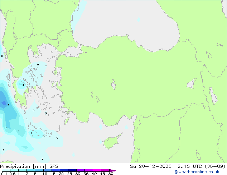
Task: Click the '12..15 UTC' time text
Action: click(188, 166)
